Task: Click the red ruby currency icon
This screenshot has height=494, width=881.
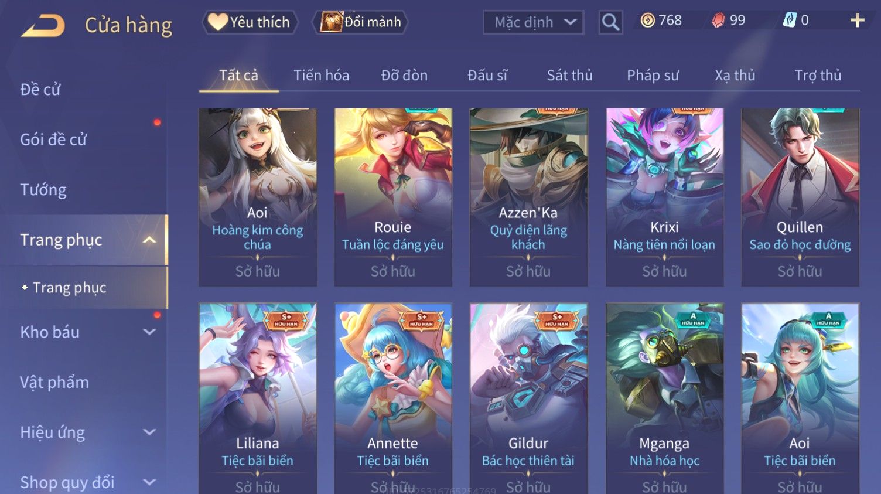Action: (718, 21)
